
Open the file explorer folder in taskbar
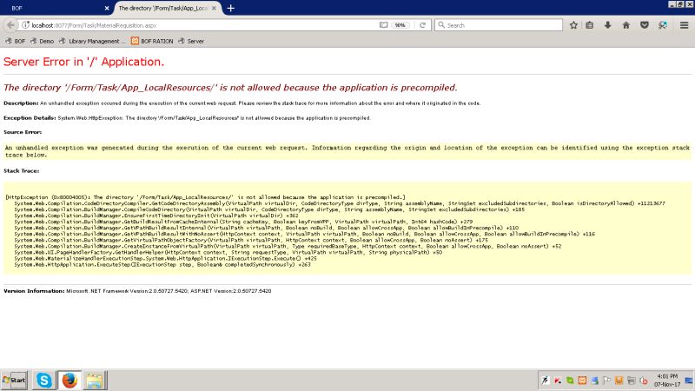(x=95, y=380)
